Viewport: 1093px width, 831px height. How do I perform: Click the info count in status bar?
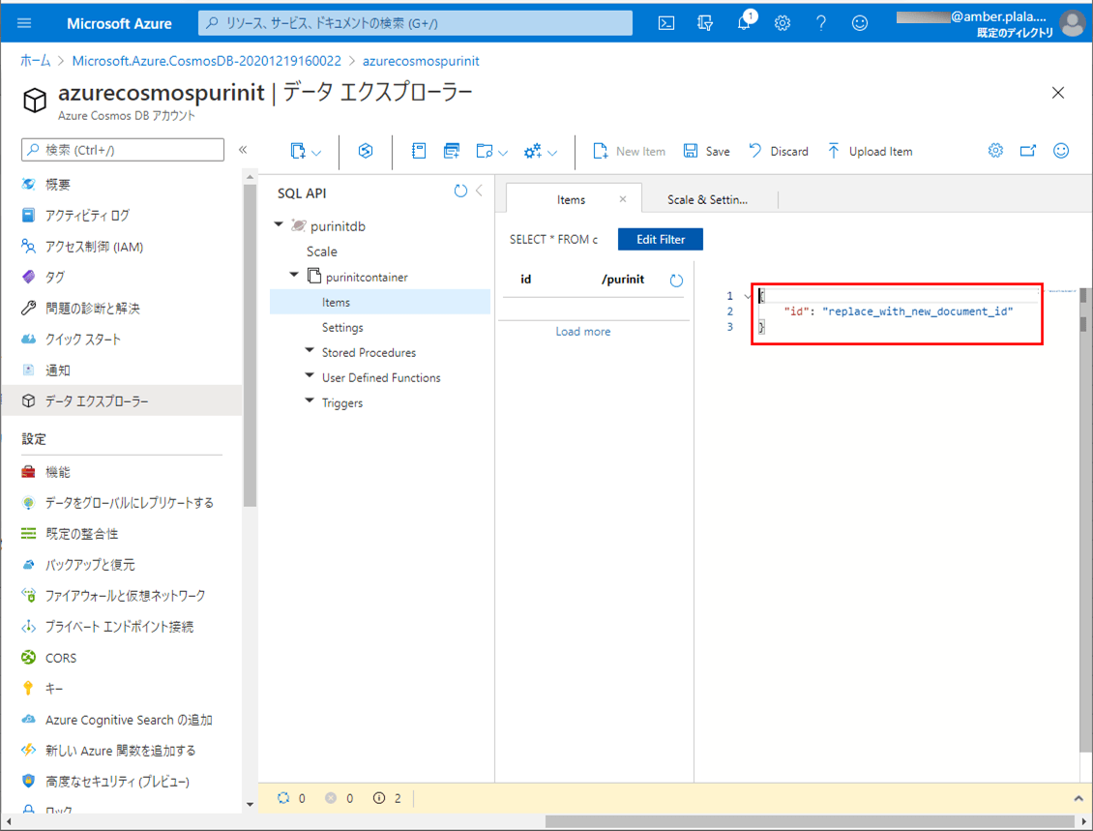(388, 798)
